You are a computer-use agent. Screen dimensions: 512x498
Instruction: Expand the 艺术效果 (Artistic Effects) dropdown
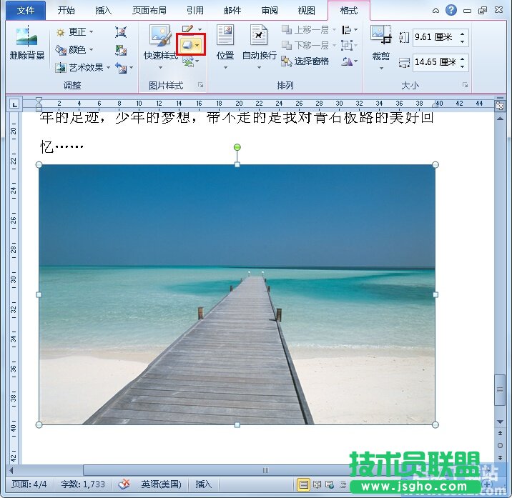coord(84,68)
